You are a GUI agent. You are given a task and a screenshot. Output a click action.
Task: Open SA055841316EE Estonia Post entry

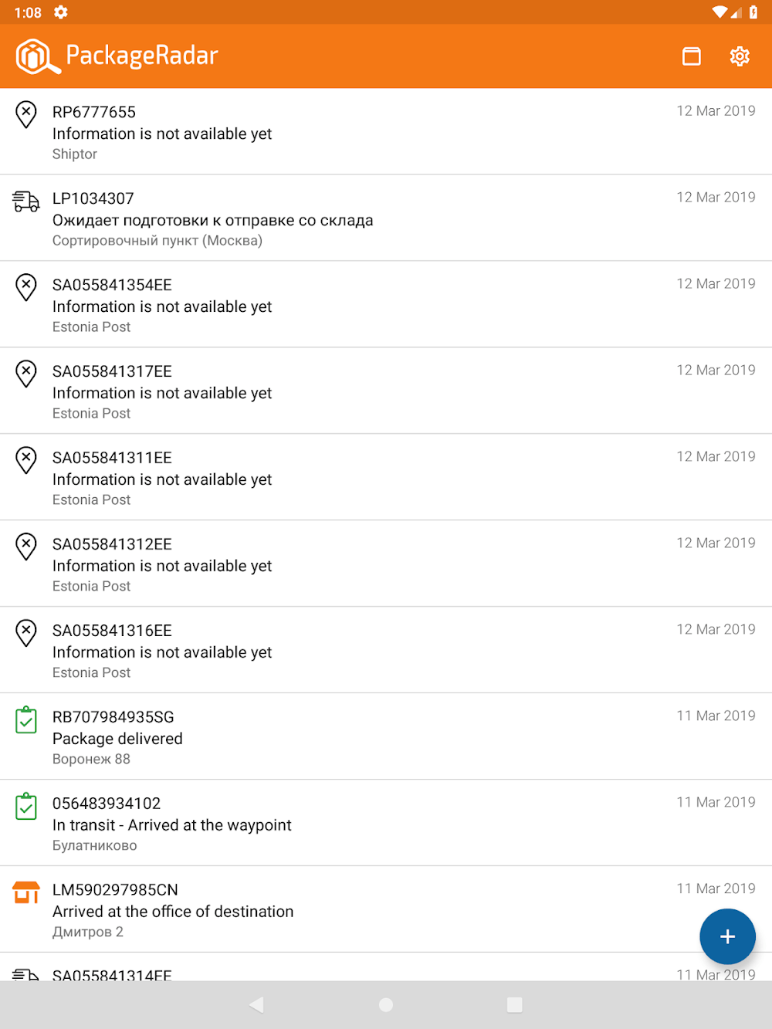(386, 651)
